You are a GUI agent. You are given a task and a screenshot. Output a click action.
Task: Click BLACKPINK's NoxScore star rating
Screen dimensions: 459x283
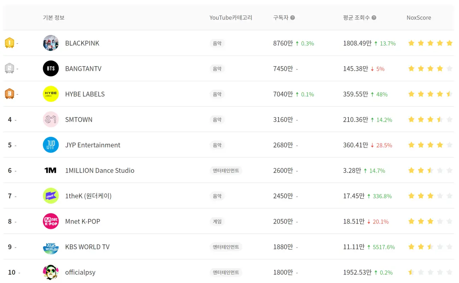pyautogui.click(x=430, y=43)
